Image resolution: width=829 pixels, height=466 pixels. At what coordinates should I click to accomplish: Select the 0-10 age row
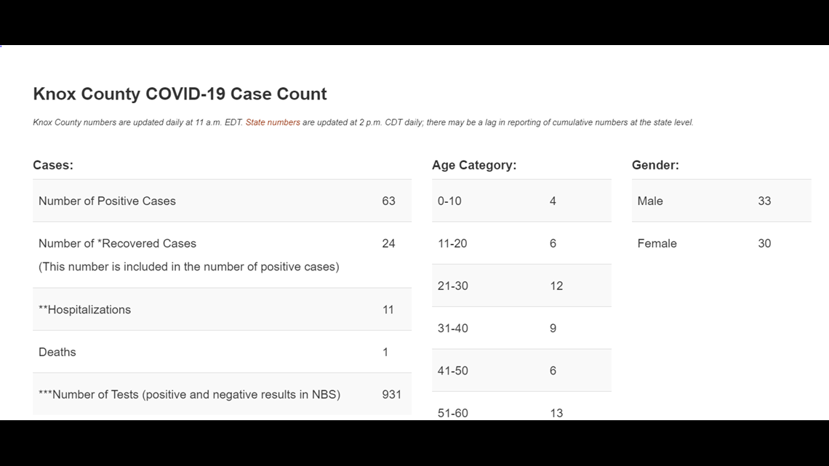pyautogui.click(x=522, y=201)
